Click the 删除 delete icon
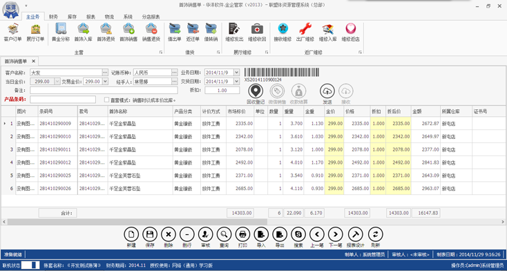The width and height of the screenshot is (507, 271). pyautogui.click(x=168, y=234)
